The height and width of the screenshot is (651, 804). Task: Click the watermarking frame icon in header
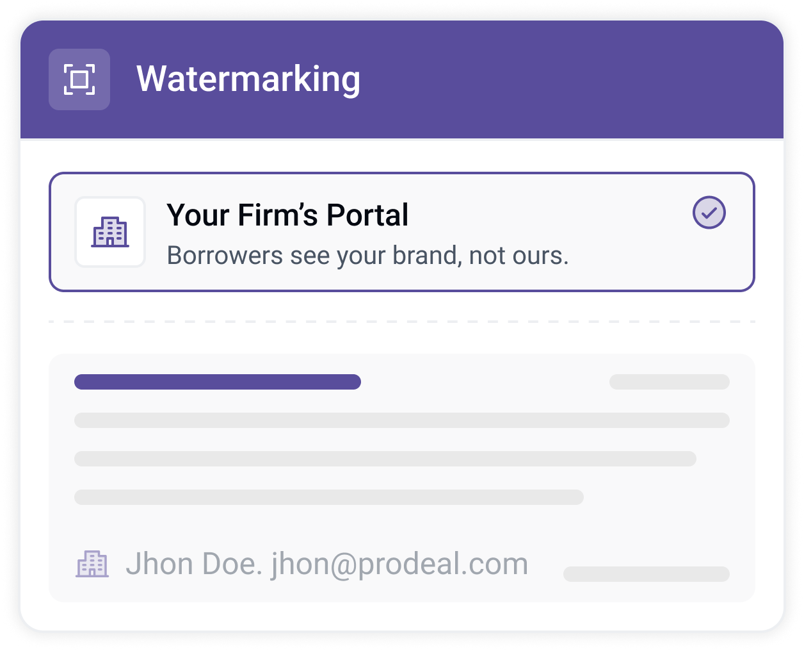[x=79, y=79]
